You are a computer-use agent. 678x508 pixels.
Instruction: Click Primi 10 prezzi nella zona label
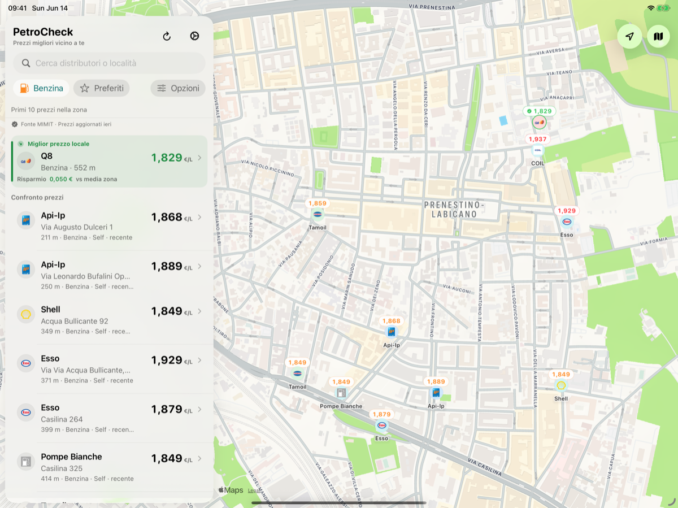coord(49,110)
